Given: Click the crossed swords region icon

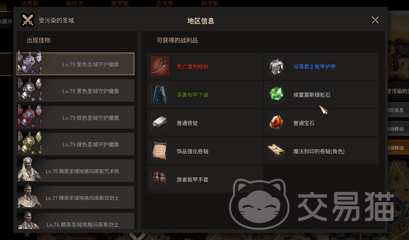Looking at the screenshot, I should tap(28, 20).
